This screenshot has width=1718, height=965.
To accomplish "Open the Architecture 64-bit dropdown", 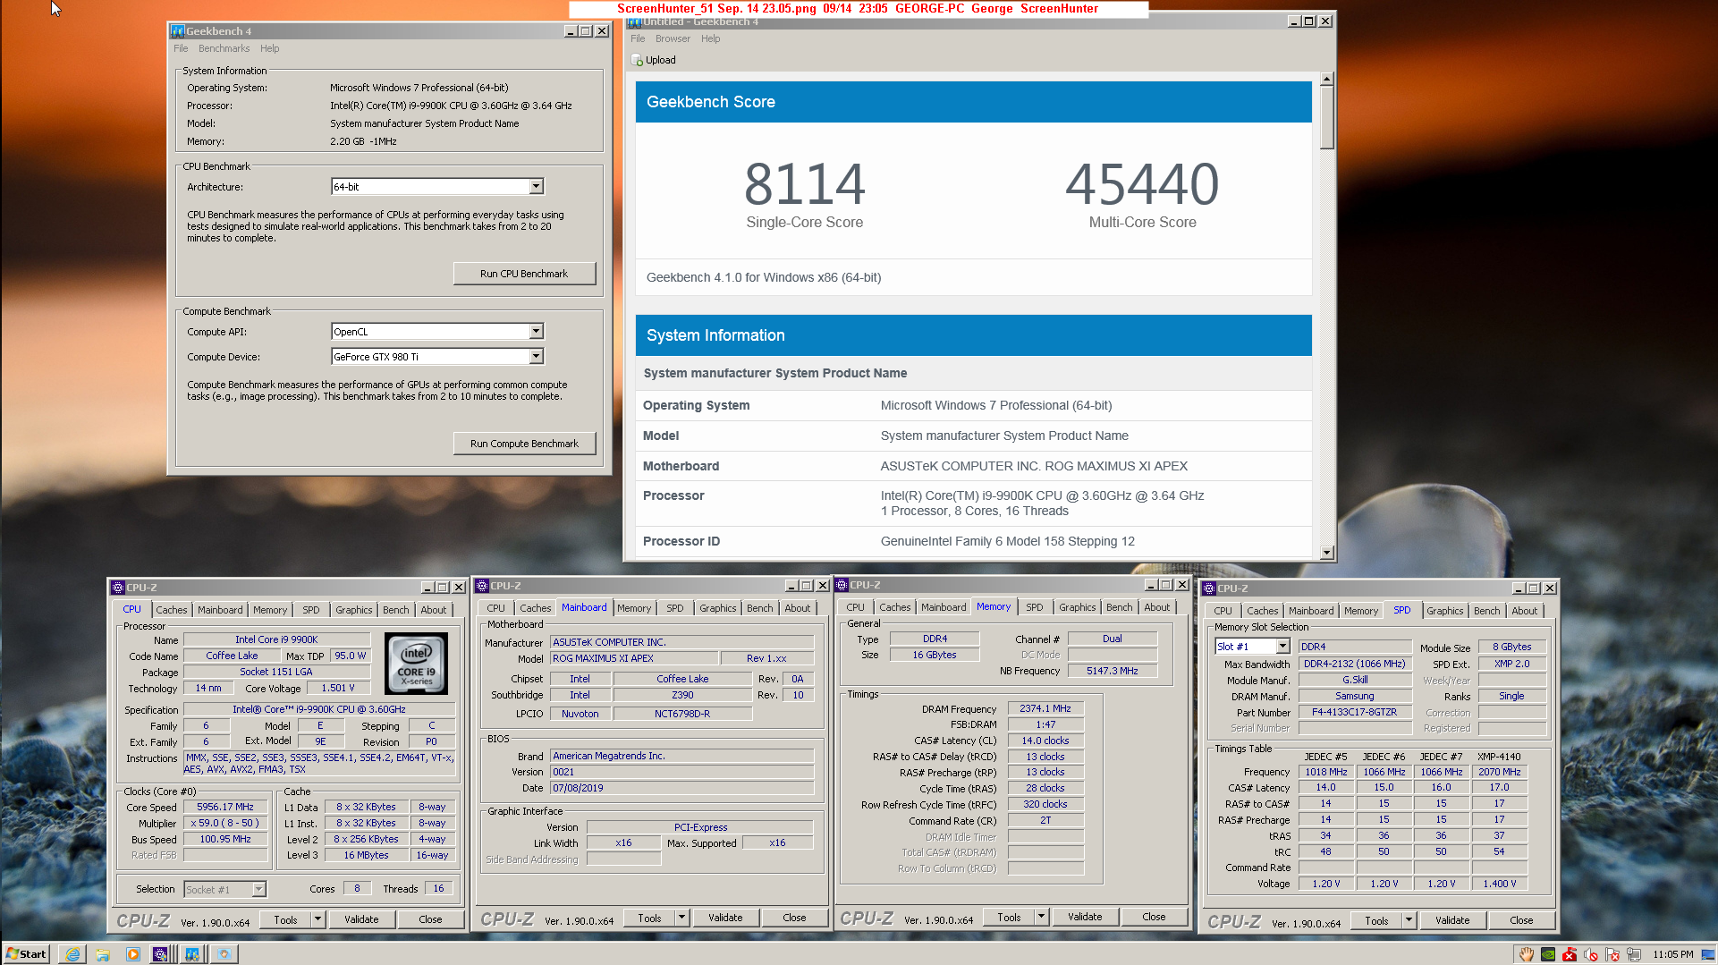I will click(536, 187).
